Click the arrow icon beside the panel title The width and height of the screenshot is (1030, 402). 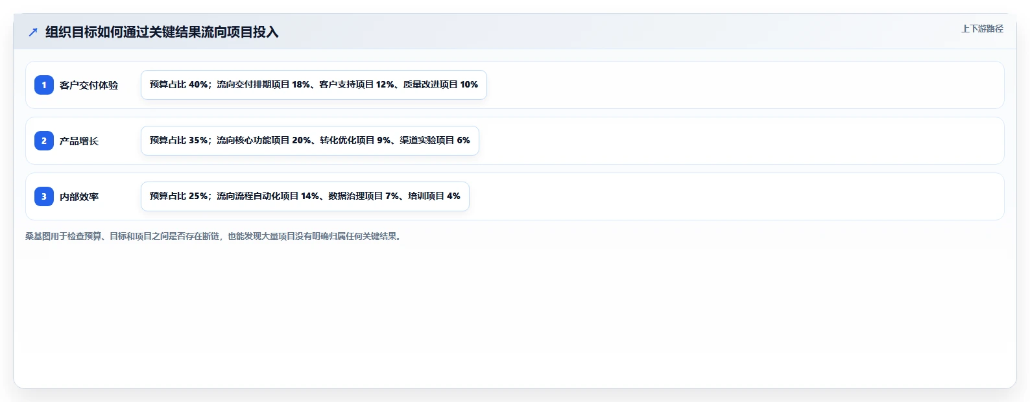(33, 32)
